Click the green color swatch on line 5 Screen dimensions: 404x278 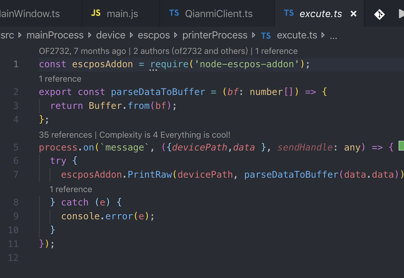[401, 146]
